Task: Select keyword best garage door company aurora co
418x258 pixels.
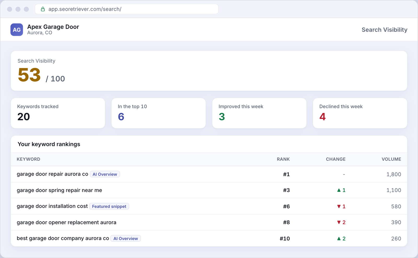Action: point(63,238)
